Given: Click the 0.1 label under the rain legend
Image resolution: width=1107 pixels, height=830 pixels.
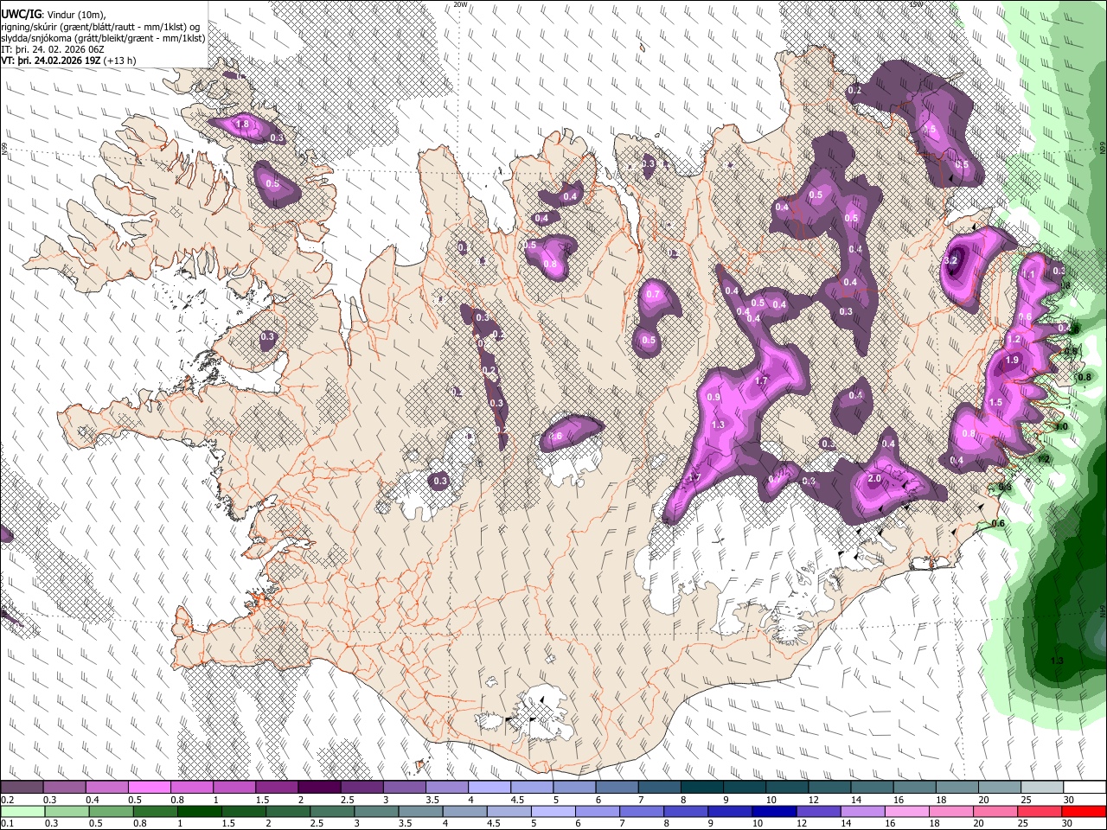Looking at the screenshot, I should [8, 824].
